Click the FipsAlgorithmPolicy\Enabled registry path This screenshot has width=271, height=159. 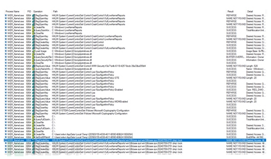[x=87, y=90]
